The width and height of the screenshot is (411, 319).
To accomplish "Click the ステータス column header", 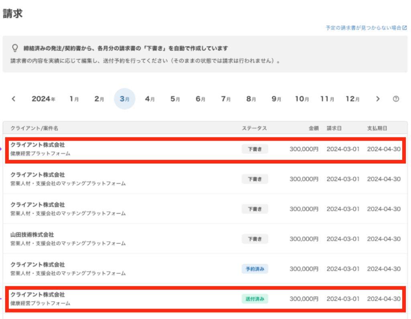I will (x=254, y=128).
